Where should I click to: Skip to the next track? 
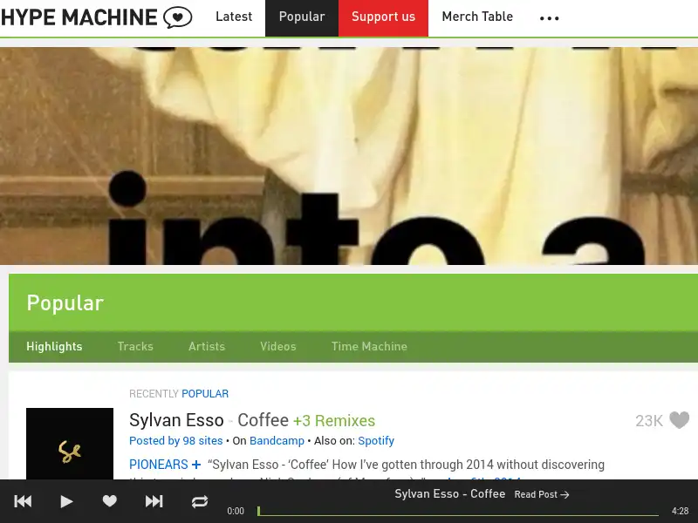pyautogui.click(x=154, y=500)
